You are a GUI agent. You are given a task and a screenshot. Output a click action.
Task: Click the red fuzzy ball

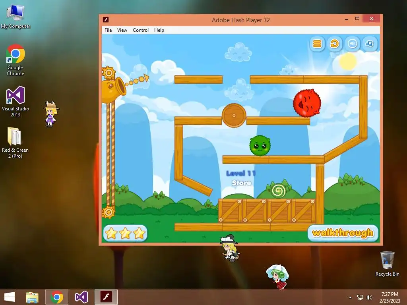click(x=307, y=103)
